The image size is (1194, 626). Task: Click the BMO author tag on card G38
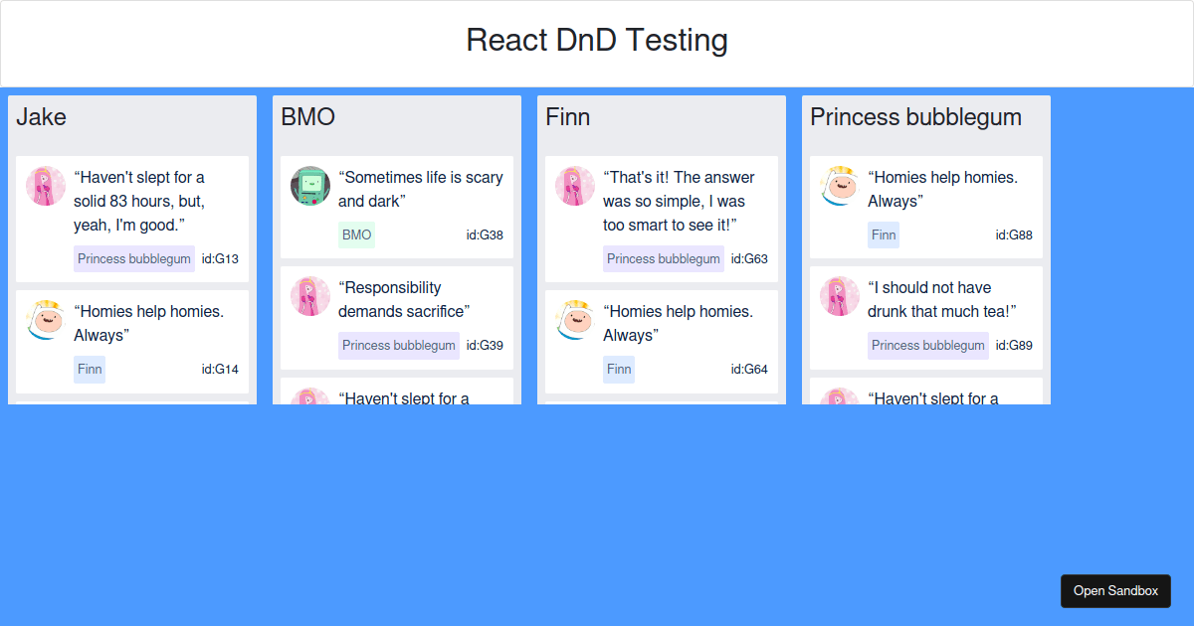point(356,235)
